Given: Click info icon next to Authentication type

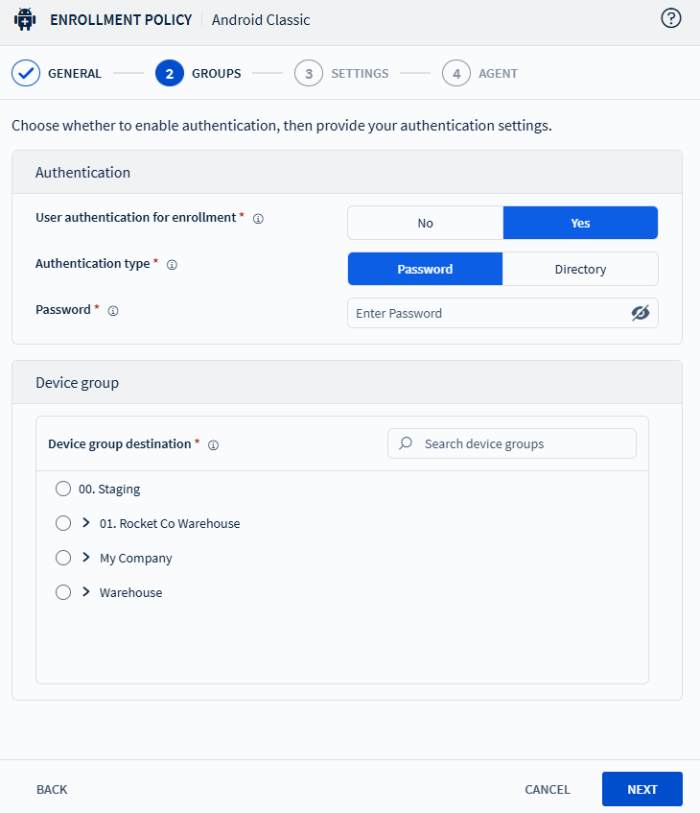Looking at the screenshot, I should coord(172,265).
